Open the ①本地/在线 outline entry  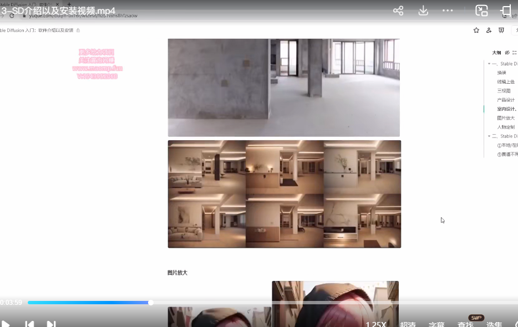[507, 145]
